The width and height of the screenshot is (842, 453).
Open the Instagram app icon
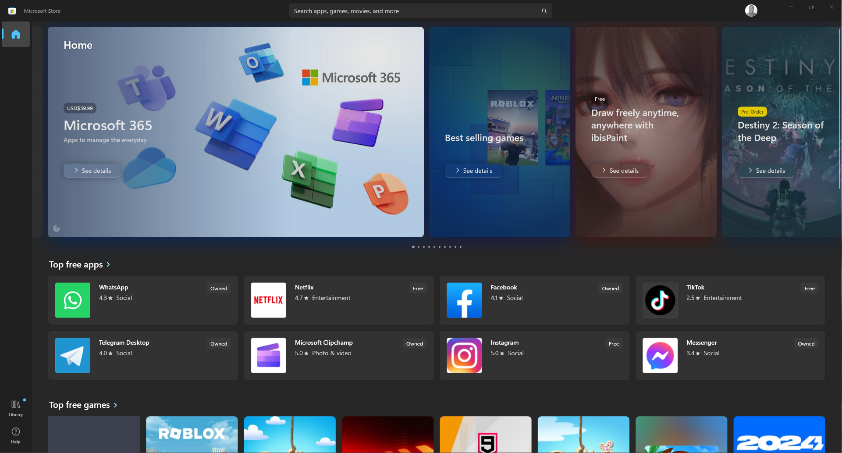[464, 356]
